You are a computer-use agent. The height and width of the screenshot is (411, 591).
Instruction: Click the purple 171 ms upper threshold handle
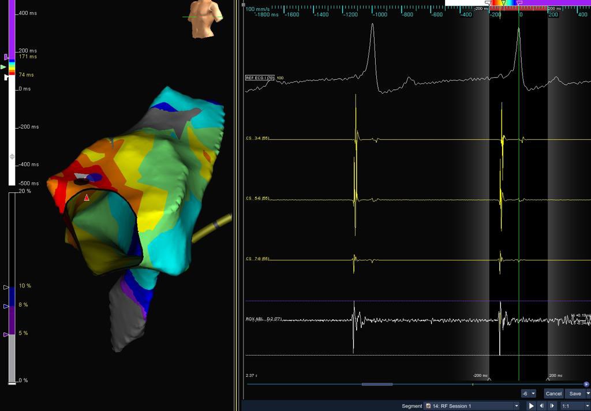pyautogui.click(x=6, y=57)
